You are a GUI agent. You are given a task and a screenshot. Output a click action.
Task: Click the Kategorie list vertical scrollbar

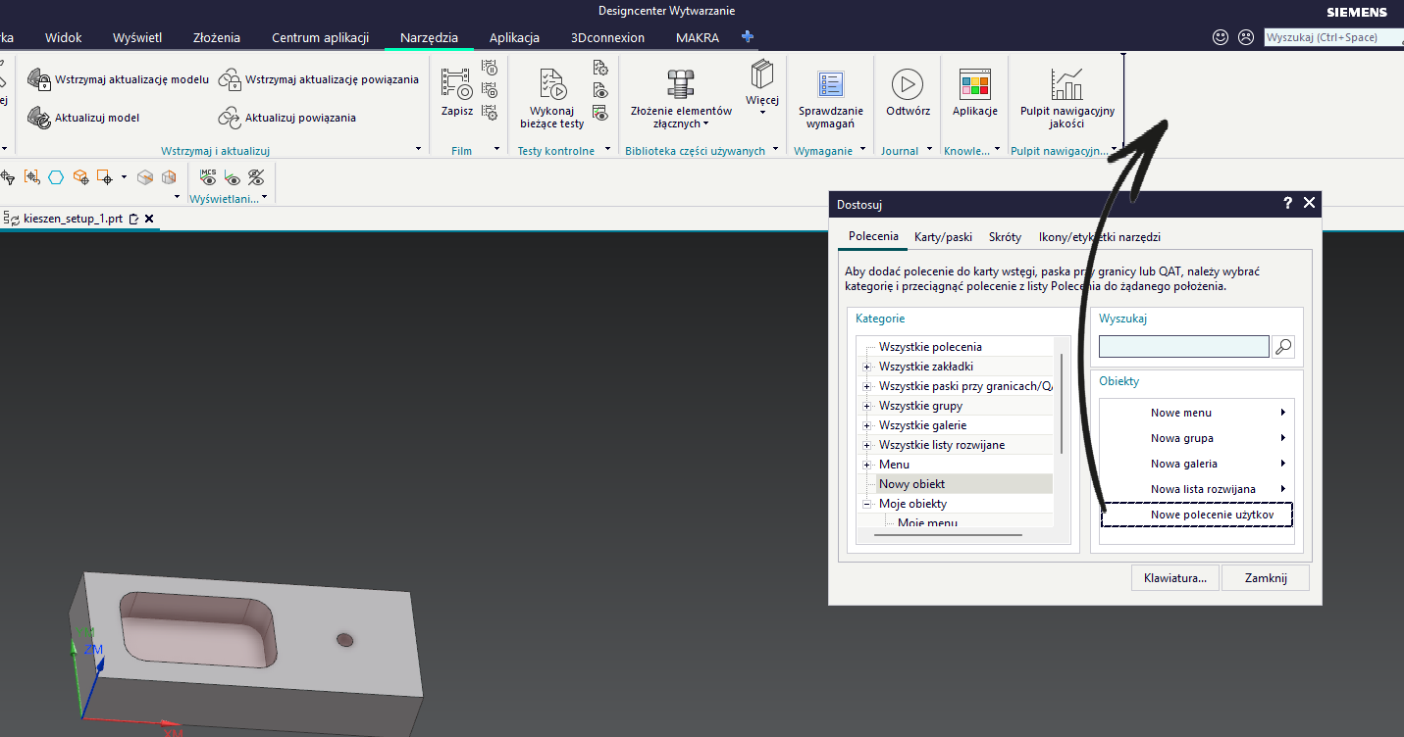pos(1062,402)
